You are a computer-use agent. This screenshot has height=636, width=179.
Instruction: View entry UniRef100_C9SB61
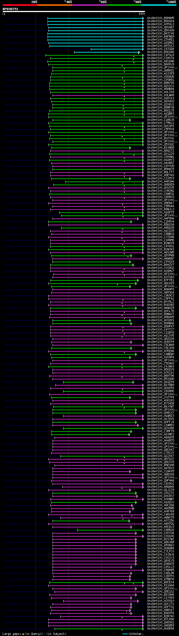point(161,80)
